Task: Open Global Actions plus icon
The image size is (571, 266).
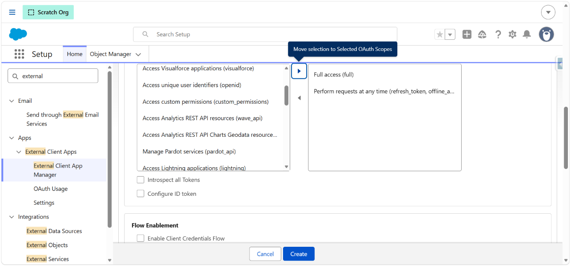Action: coord(467,34)
